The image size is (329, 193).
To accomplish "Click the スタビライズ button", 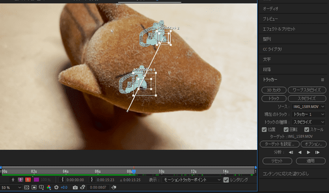I will [x=307, y=98].
